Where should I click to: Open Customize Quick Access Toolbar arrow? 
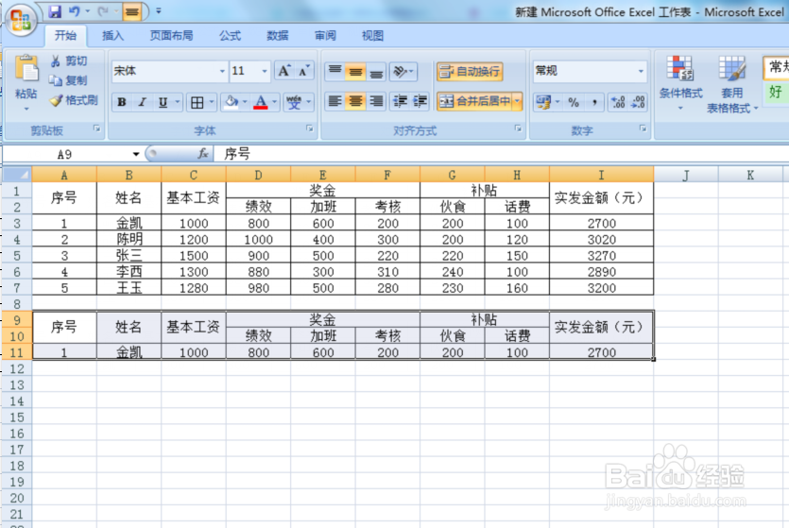159,11
